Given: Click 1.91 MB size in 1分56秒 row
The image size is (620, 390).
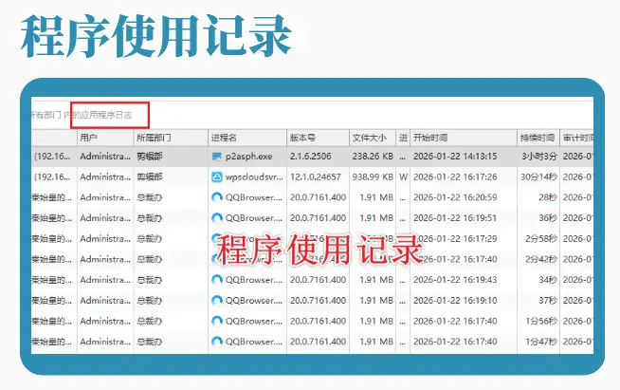Looking at the screenshot, I should tap(376, 321).
